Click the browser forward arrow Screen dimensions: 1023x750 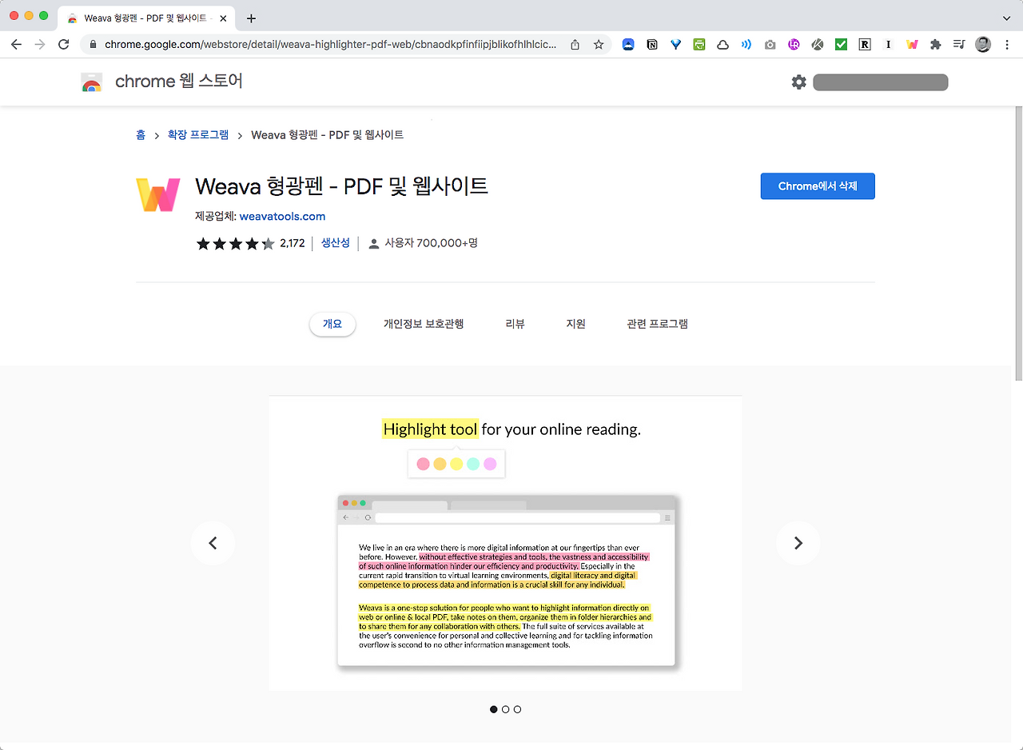(x=40, y=45)
